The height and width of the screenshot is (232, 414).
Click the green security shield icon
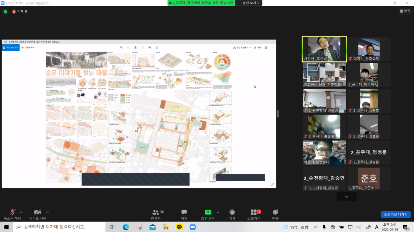coord(5,12)
